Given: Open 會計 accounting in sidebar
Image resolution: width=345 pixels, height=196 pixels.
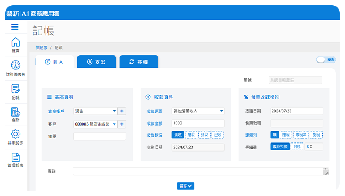Looking at the screenshot, I should tap(15, 114).
